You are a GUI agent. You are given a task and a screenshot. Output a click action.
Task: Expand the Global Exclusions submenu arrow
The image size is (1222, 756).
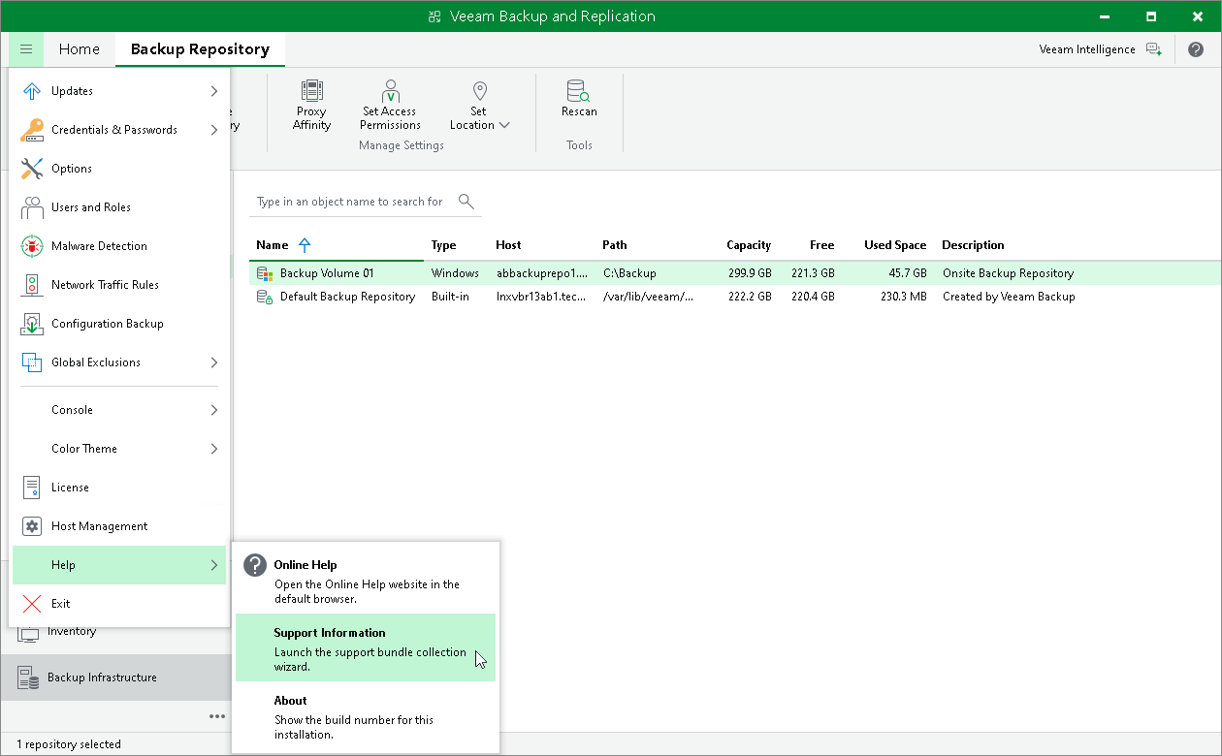(213, 362)
